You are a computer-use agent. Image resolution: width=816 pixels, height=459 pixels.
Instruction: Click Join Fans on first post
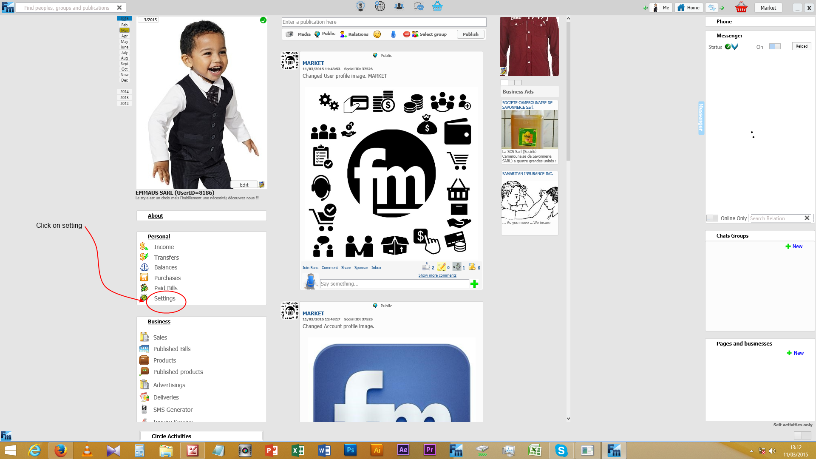tap(310, 268)
